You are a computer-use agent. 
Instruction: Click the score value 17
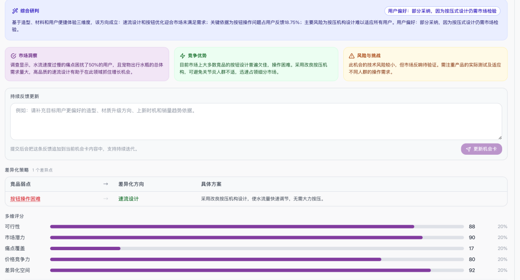click(471, 249)
